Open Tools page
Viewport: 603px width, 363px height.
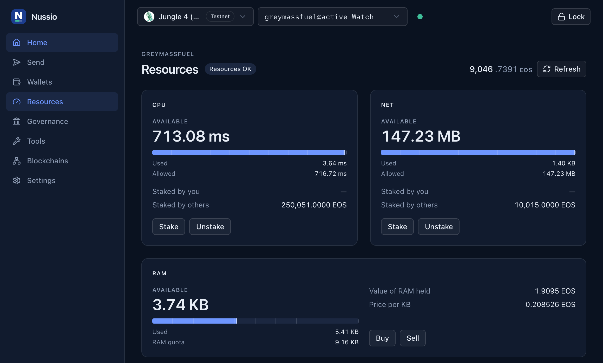click(62, 141)
